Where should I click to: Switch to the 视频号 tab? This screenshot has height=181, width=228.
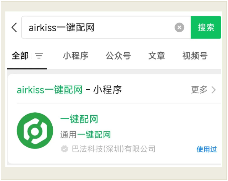195,56
